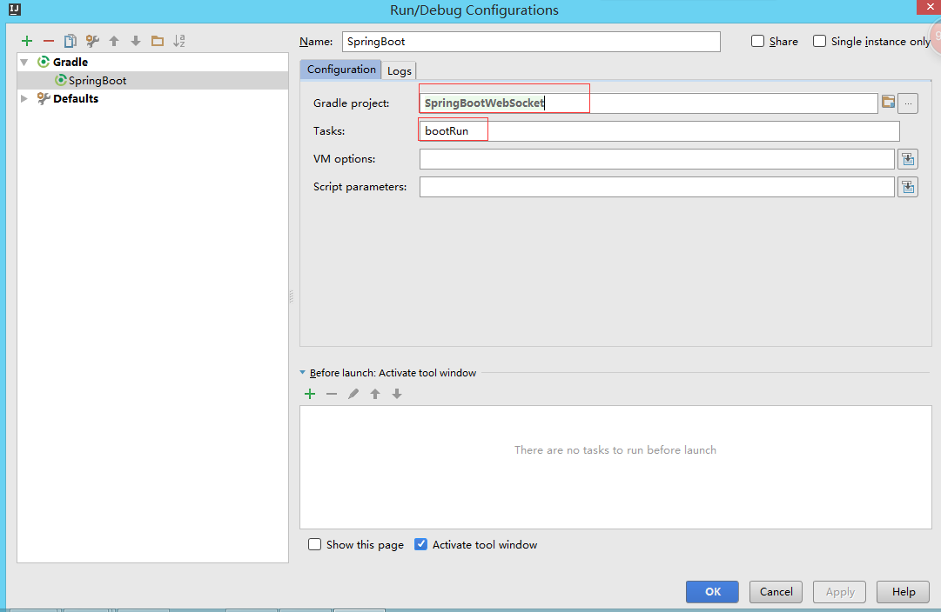The image size is (941, 612).
Task: Add a before launch task
Action: pos(310,394)
